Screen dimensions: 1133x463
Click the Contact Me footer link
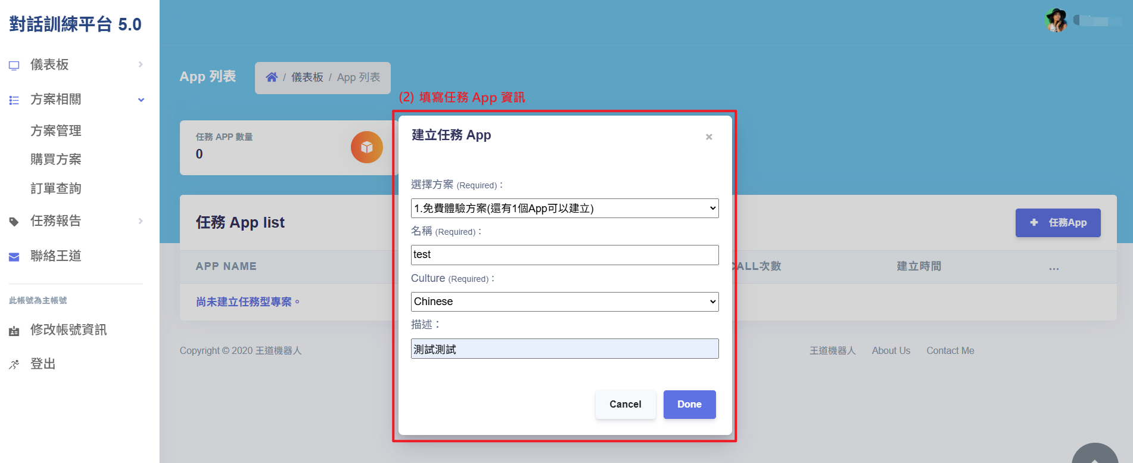pyautogui.click(x=950, y=351)
